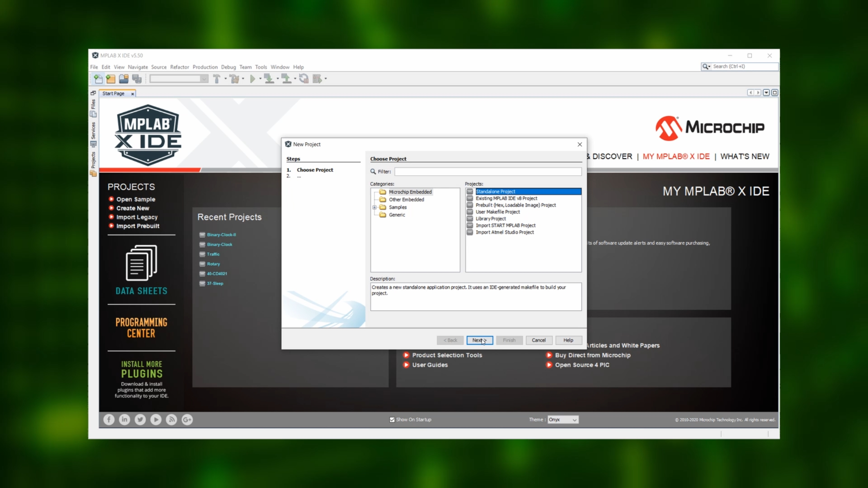The height and width of the screenshot is (488, 868).
Task: Click the LinkedIn social icon
Action: (124, 420)
